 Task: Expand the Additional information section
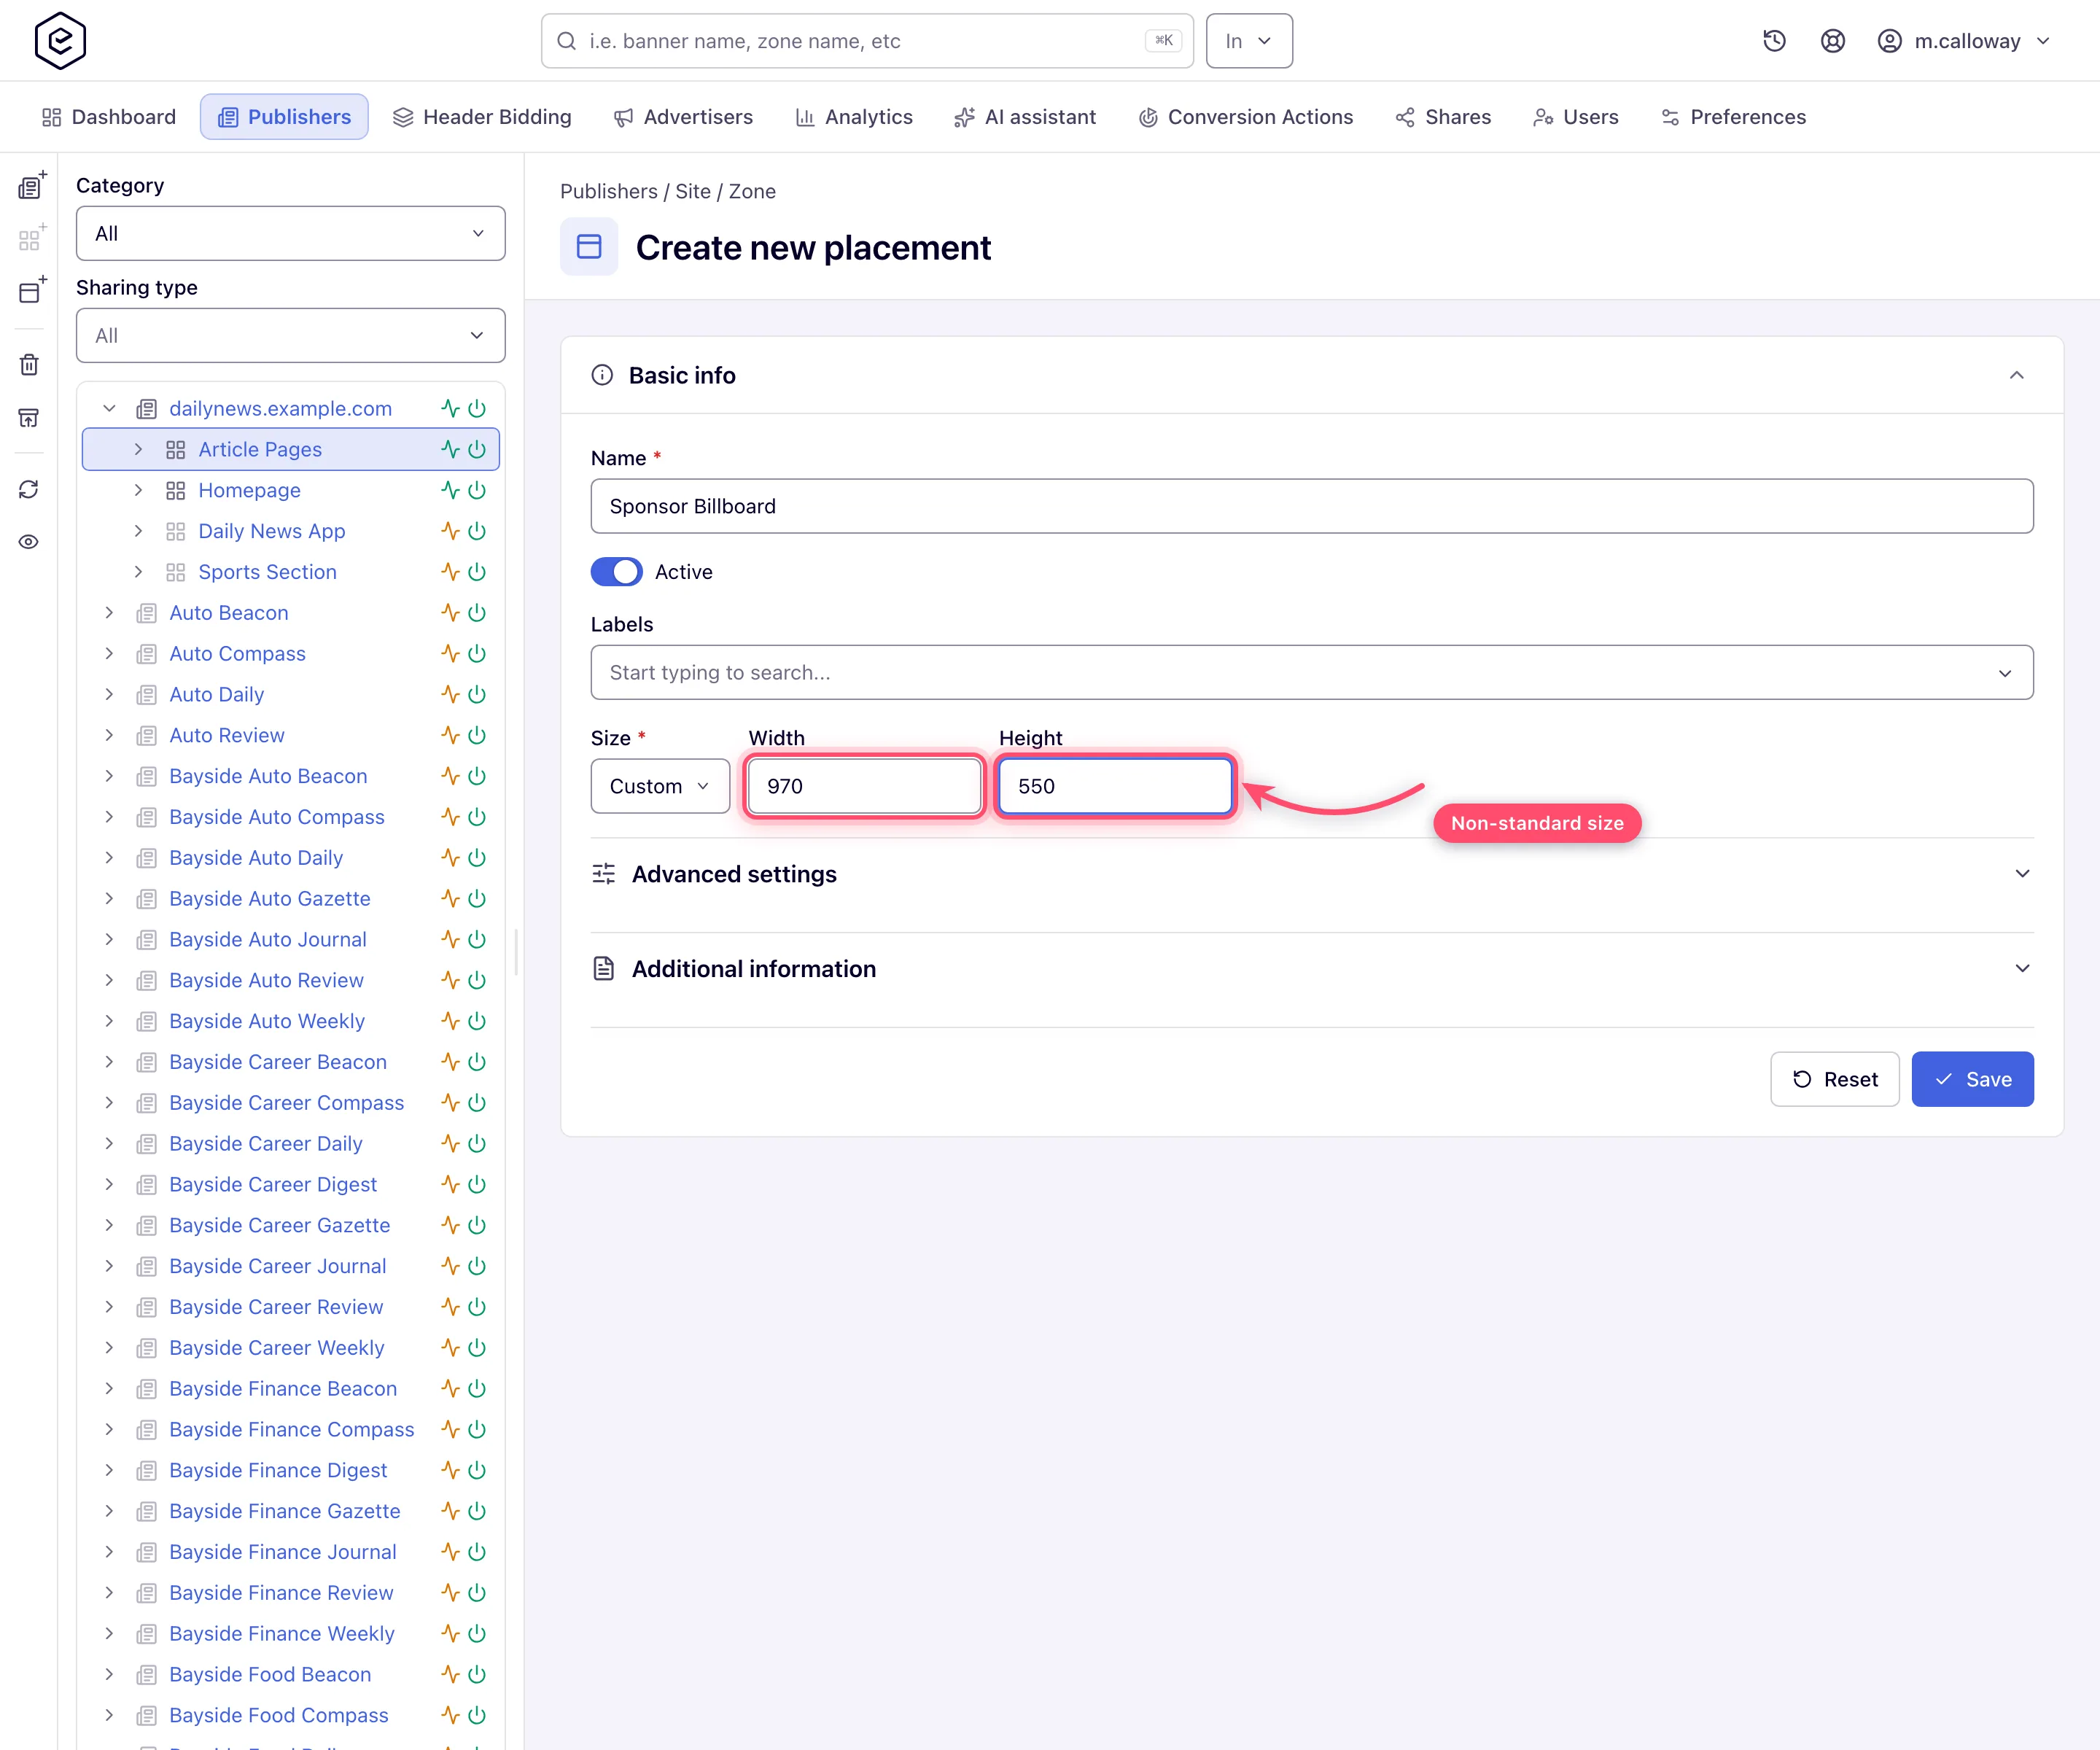coord(1312,969)
